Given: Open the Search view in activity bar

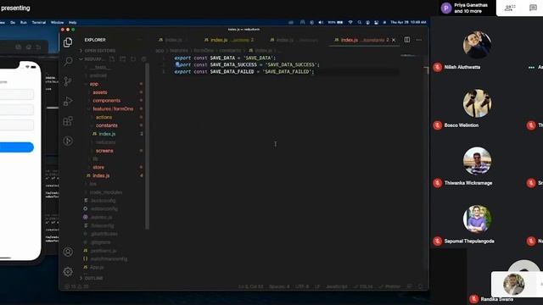Looking at the screenshot, I should pyautogui.click(x=68, y=62).
